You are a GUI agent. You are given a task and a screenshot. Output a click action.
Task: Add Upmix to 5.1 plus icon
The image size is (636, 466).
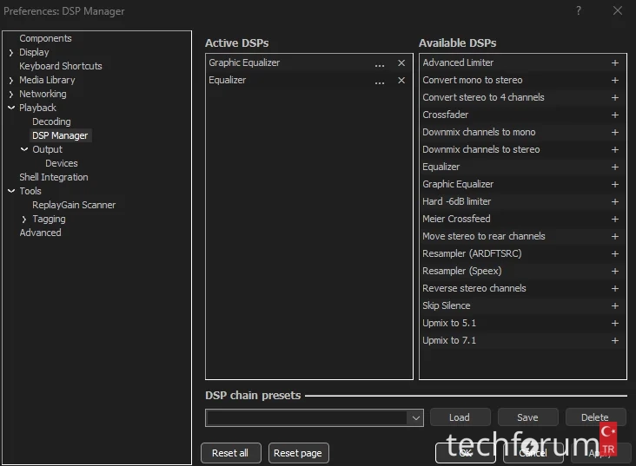615,324
